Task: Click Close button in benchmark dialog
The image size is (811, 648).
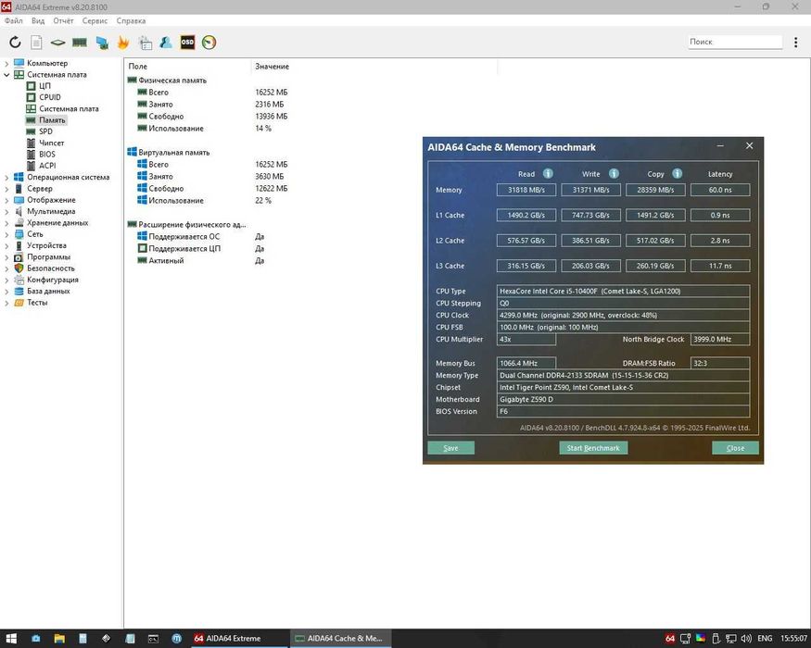Action: (735, 448)
